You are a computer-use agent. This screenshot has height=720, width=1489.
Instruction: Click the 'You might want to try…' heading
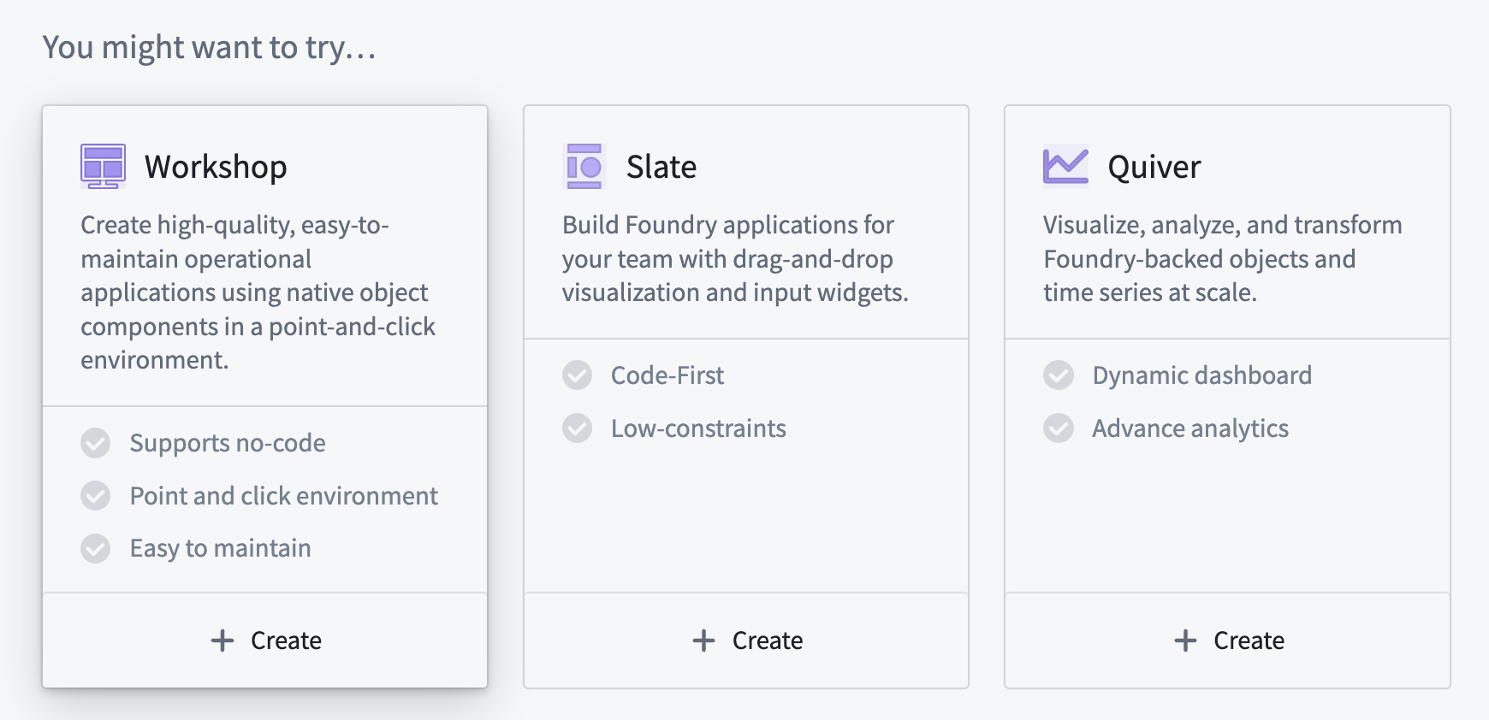coord(210,47)
